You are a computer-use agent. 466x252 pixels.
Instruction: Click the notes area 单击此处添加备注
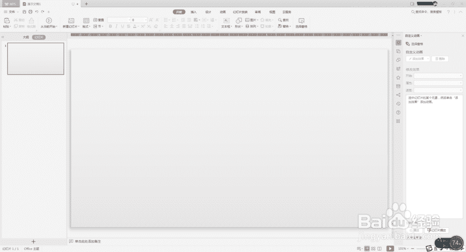(x=88, y=241)
